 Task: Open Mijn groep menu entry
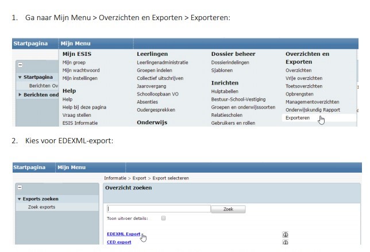point(74,62)
